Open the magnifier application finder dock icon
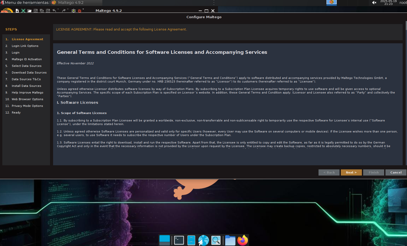The image size is (407, 246). pyautogui.click(x=216, y=240)
